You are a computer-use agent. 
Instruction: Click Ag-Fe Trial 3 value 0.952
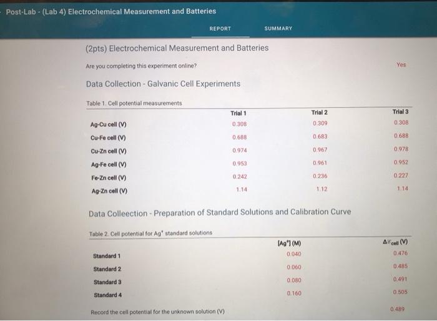point(401,162)
